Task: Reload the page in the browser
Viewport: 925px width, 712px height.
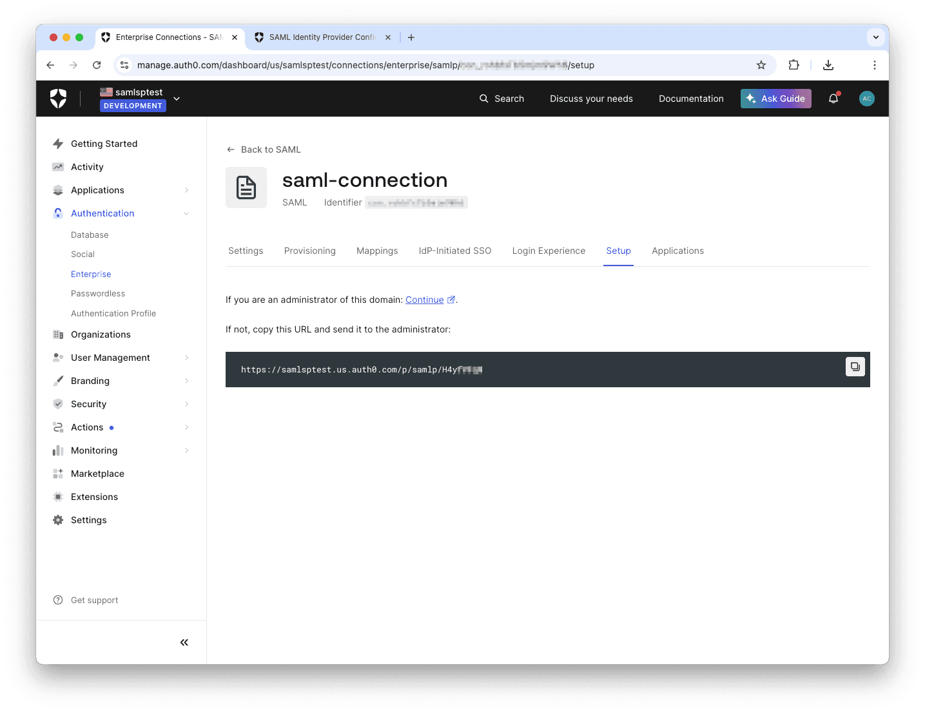Action: pos(97,65)
